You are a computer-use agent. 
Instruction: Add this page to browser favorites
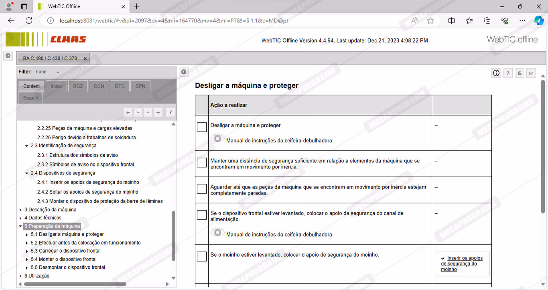point(430,21)
